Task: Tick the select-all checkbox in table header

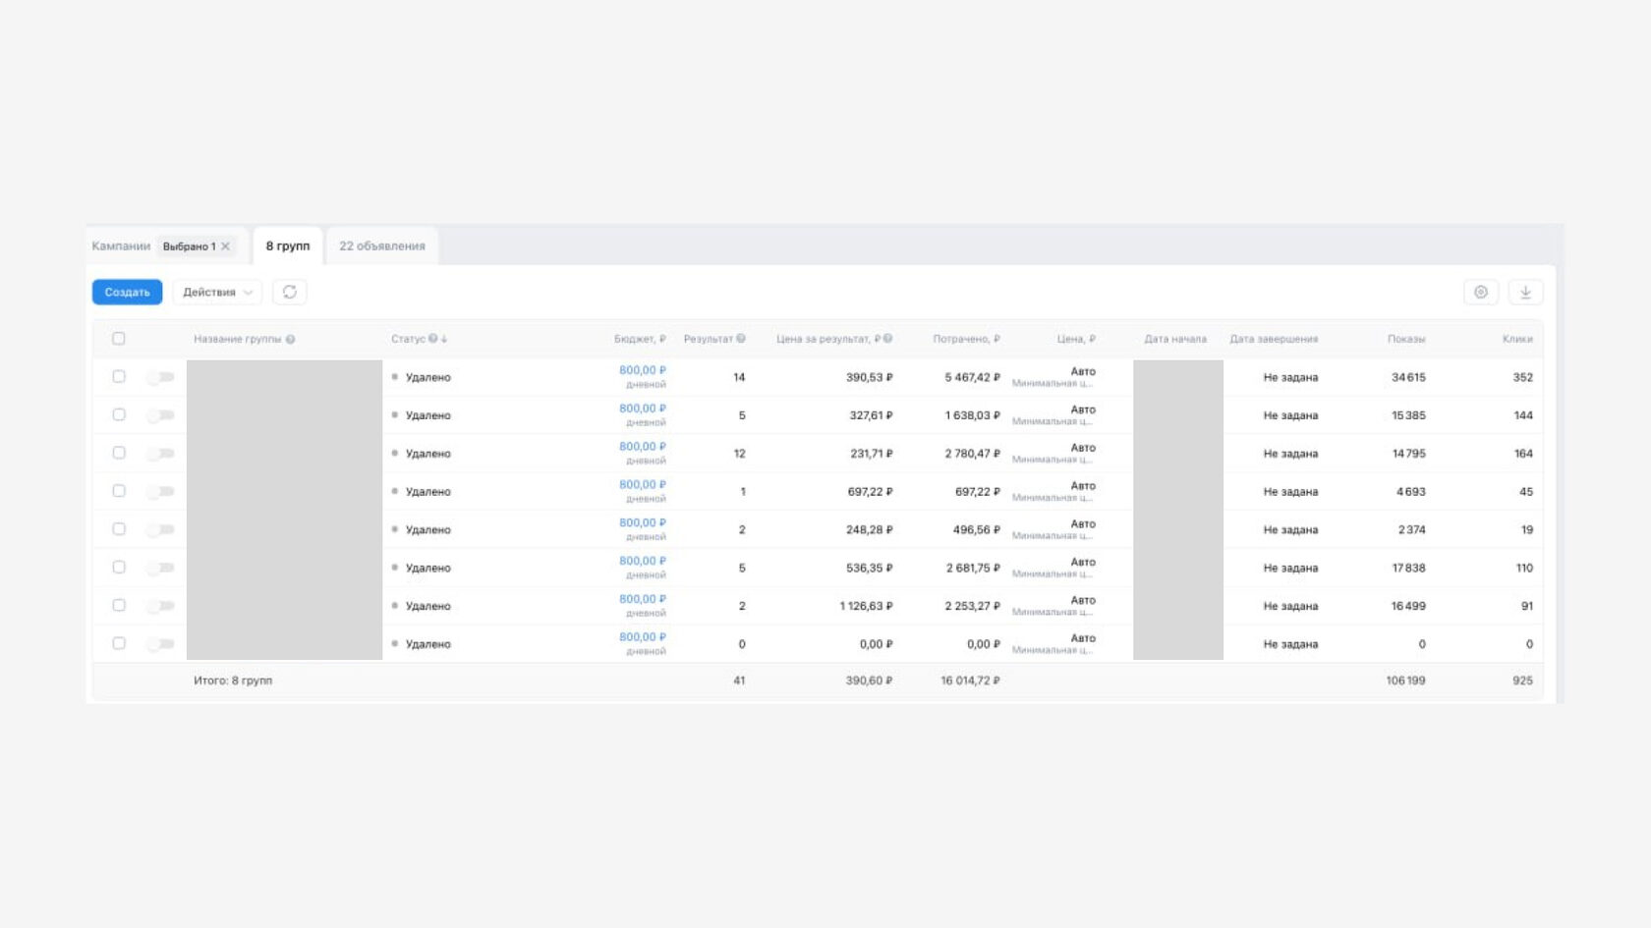Action: click(x=119, y=339)
